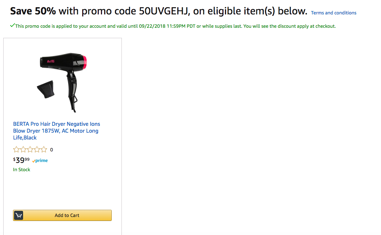Click the promo code 50UVGEHJ text
The height and width of the screenshot is (235, 381).
pyautogui.click(x=164, y=11)
